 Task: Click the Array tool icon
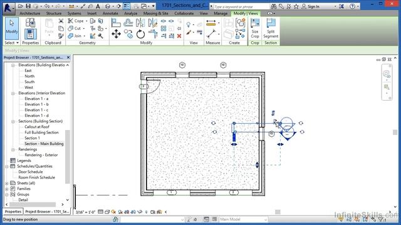(164, 28)
